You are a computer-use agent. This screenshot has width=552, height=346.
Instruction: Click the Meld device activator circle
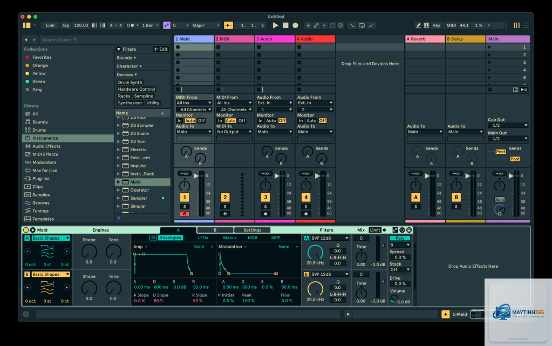pyautogui.click(x=26, y=230)
